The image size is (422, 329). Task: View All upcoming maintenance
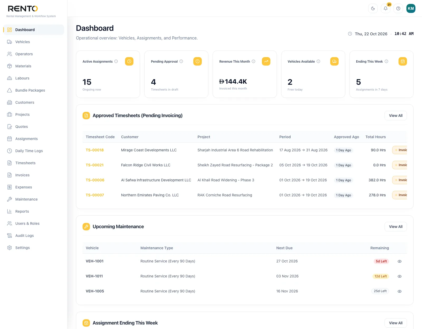[396, 227]
